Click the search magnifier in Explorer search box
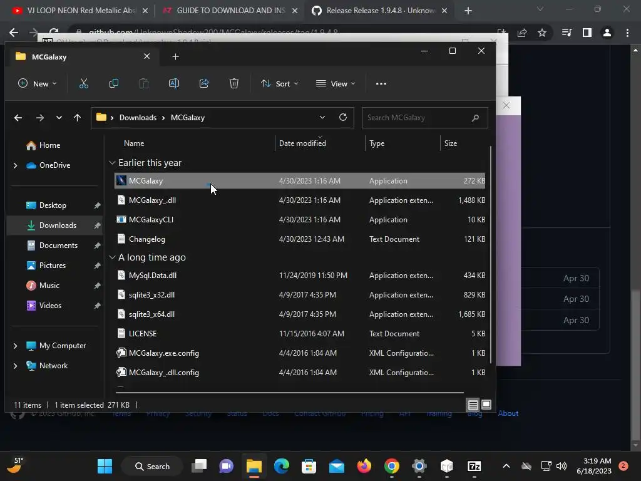Image resolution: width=641 pixels, height=481 pixels. click(475, 118)
